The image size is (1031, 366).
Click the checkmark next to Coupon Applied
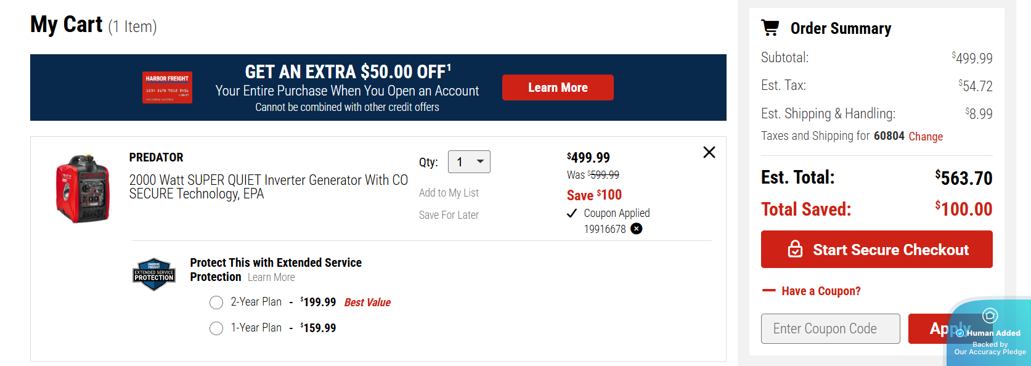tap(572, 213)
